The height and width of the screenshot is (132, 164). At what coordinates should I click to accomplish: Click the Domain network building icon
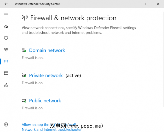[24, 50]
